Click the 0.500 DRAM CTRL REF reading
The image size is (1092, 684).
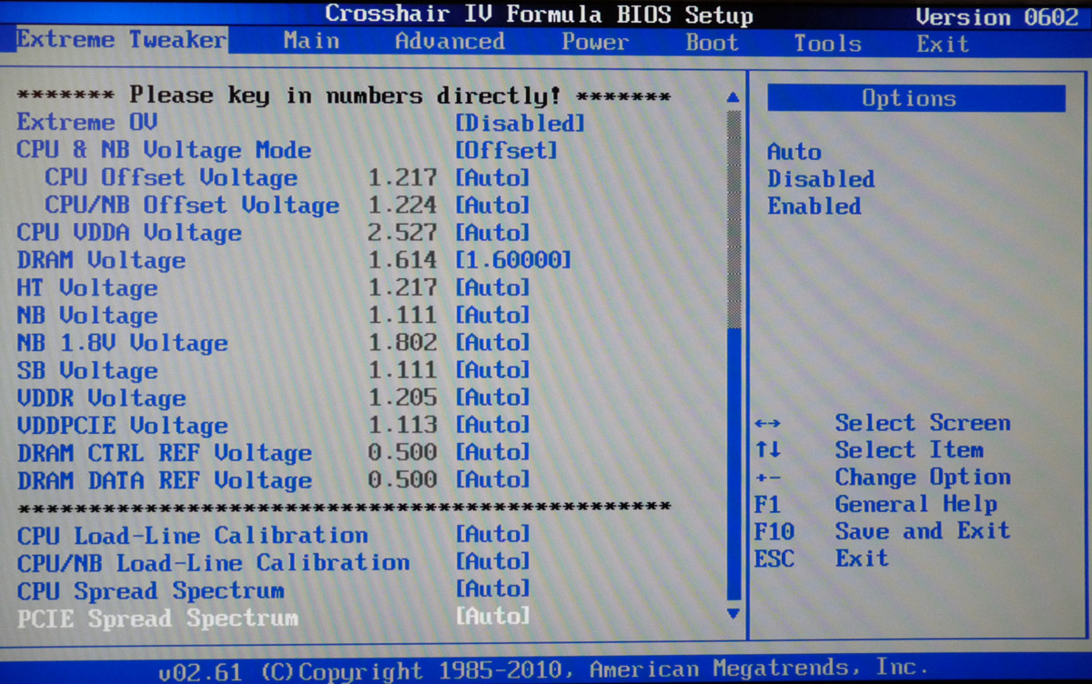pyautogui.click(x=402, y=451)
